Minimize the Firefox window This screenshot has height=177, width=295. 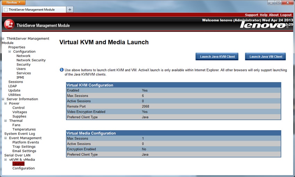coord(271,3)
